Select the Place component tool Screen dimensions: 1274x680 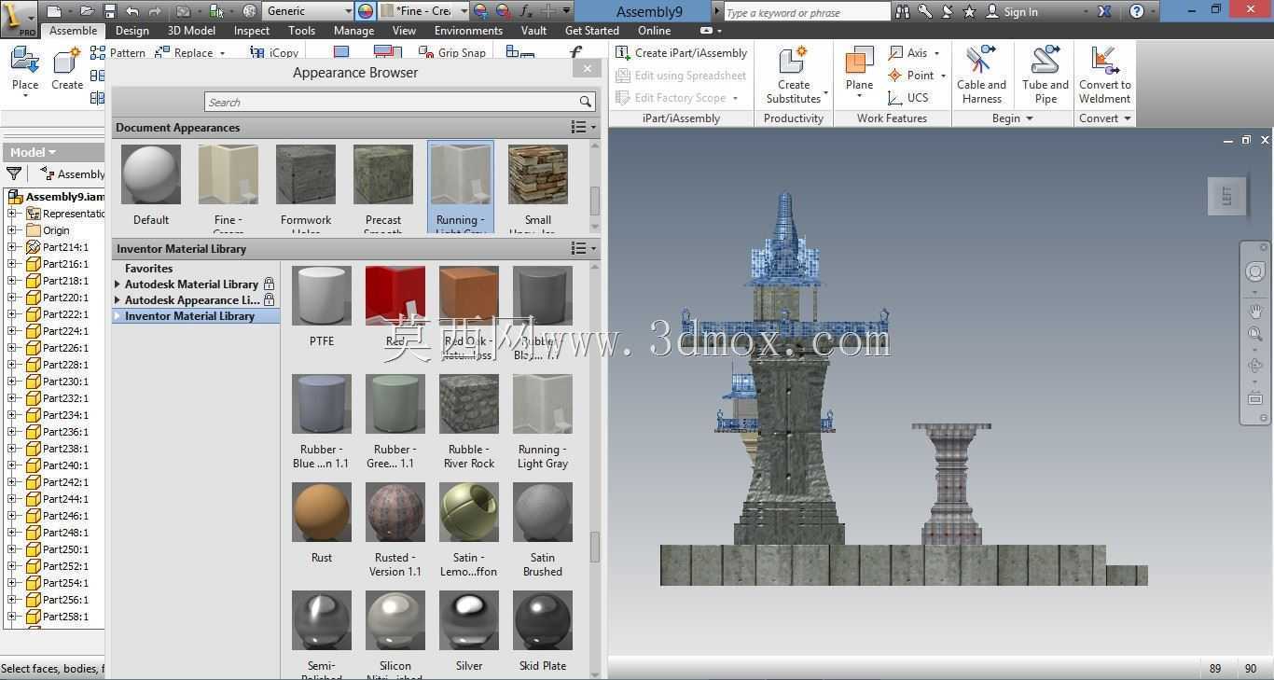click(x=24, y=71)
